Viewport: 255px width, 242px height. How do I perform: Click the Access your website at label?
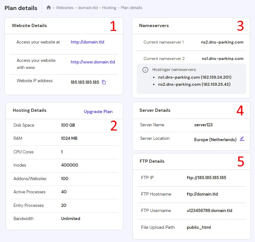tap(38, 42)
